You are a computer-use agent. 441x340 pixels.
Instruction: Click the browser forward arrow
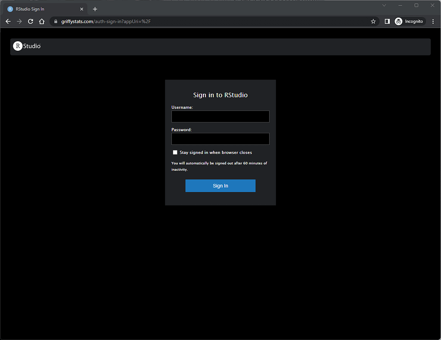click(19, 21)
